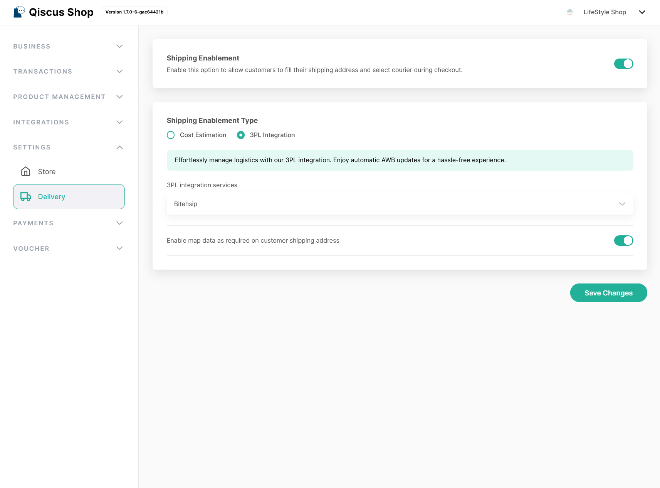
Task: Click the version 1.7.0 badge
Action: tap(134, 12)
